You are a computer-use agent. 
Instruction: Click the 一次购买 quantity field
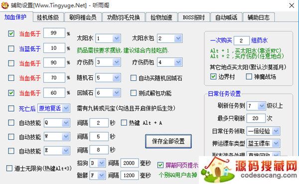click(x=242, y=41)
